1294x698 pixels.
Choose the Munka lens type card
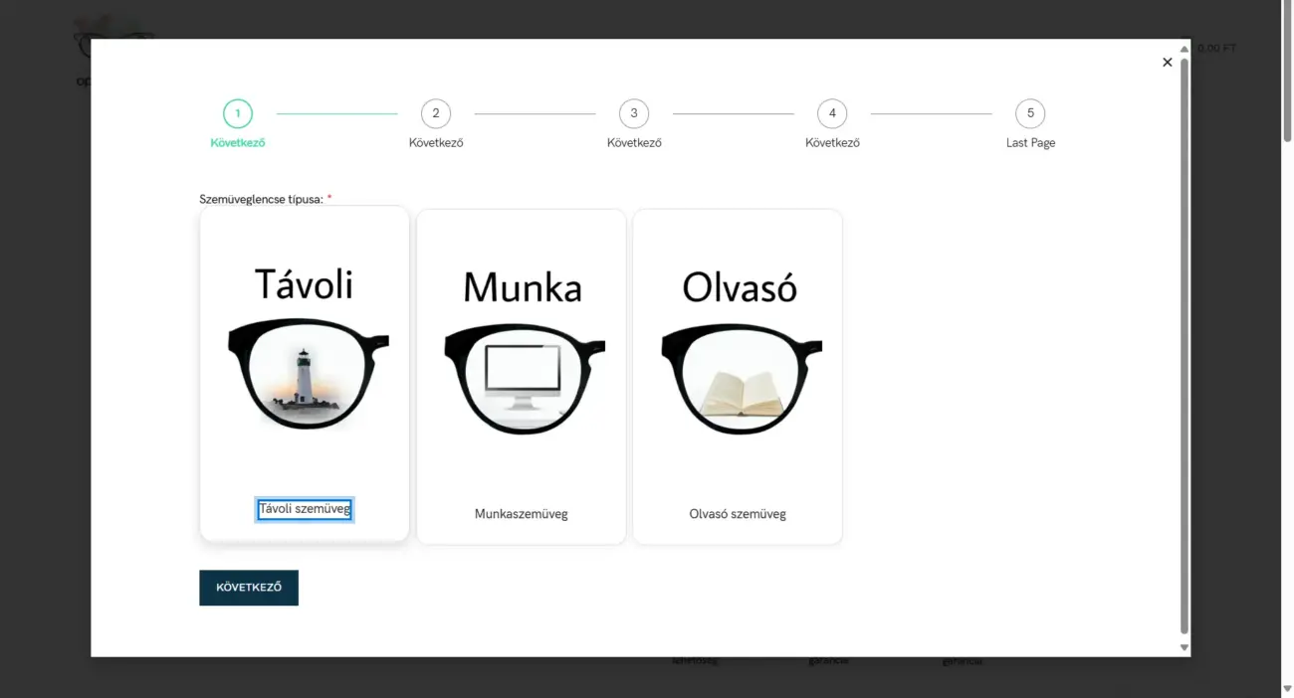[x=522, y=377]
